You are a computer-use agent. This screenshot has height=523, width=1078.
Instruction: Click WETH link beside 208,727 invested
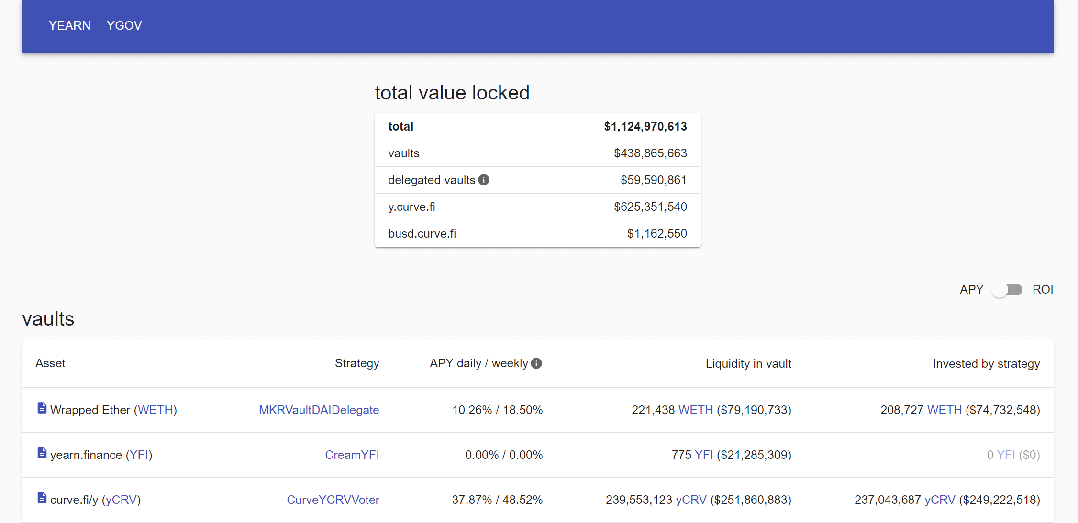[945, 410]
